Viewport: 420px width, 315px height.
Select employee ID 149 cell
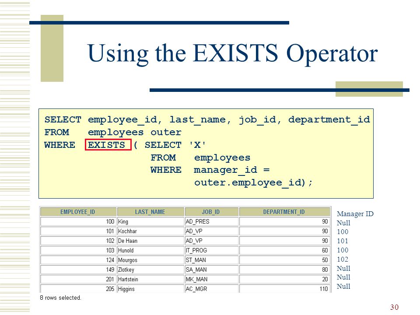coord(78,270)
